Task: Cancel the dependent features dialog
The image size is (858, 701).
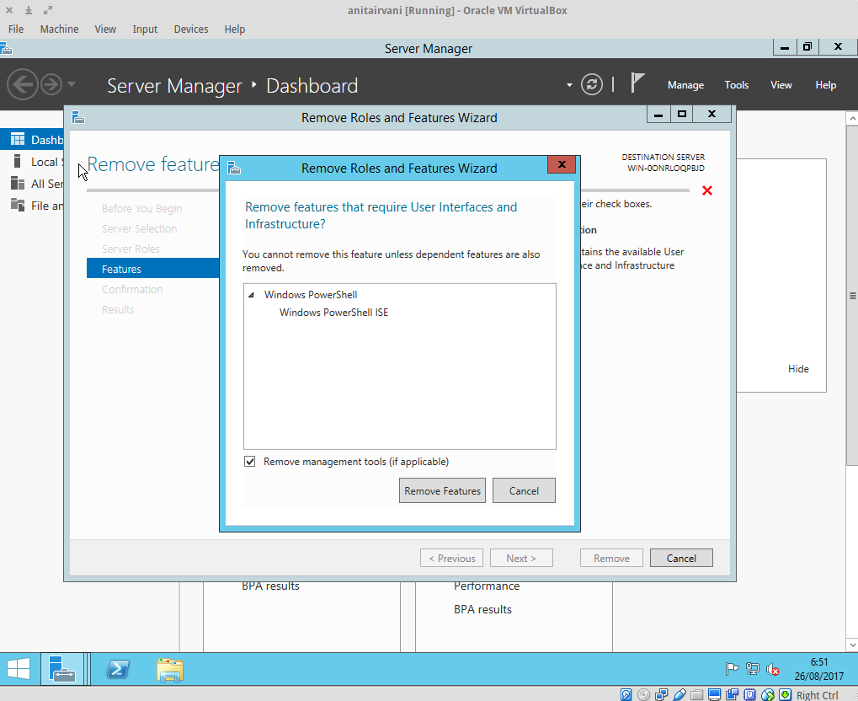Action: pos(524,490)
